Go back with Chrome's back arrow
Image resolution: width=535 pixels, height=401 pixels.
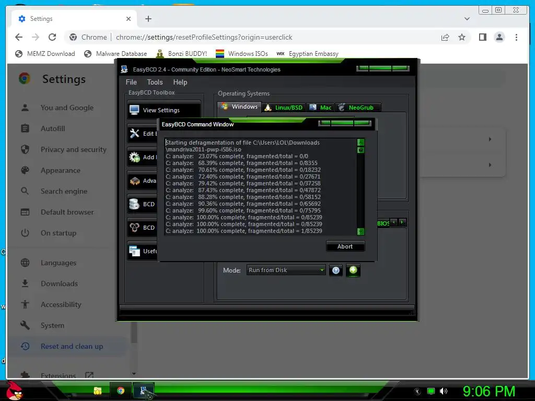tap(19, 37)
